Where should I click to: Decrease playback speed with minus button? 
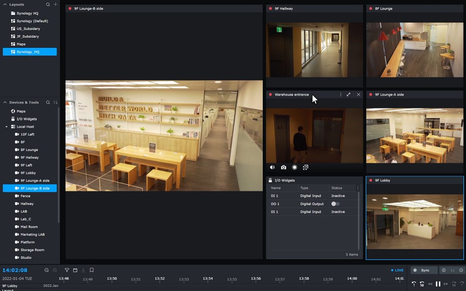pos(444,270)
